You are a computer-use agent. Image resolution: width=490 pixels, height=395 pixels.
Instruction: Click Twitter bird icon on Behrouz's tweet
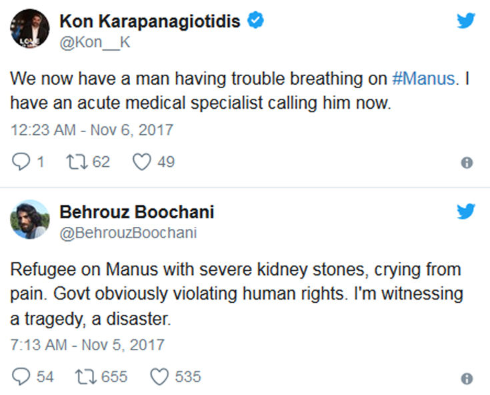coord(466,212)
